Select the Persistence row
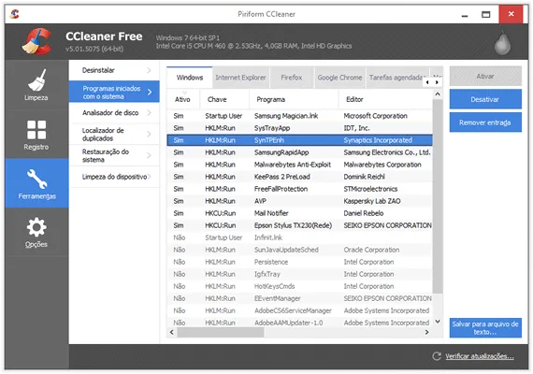This screenshot has width=533, height=374. (300, 262)
